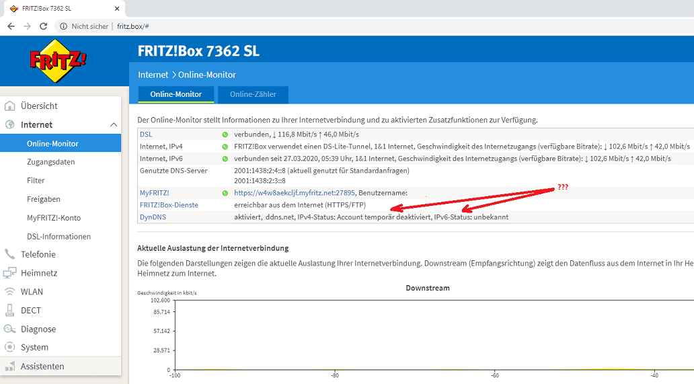This screenshot has width=694, height=384.
Task: Click the Internet breadcrumb link
Action: (153, 75)
